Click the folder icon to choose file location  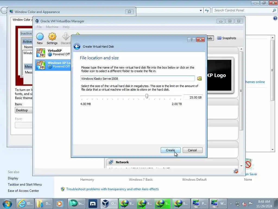(200, 79)
